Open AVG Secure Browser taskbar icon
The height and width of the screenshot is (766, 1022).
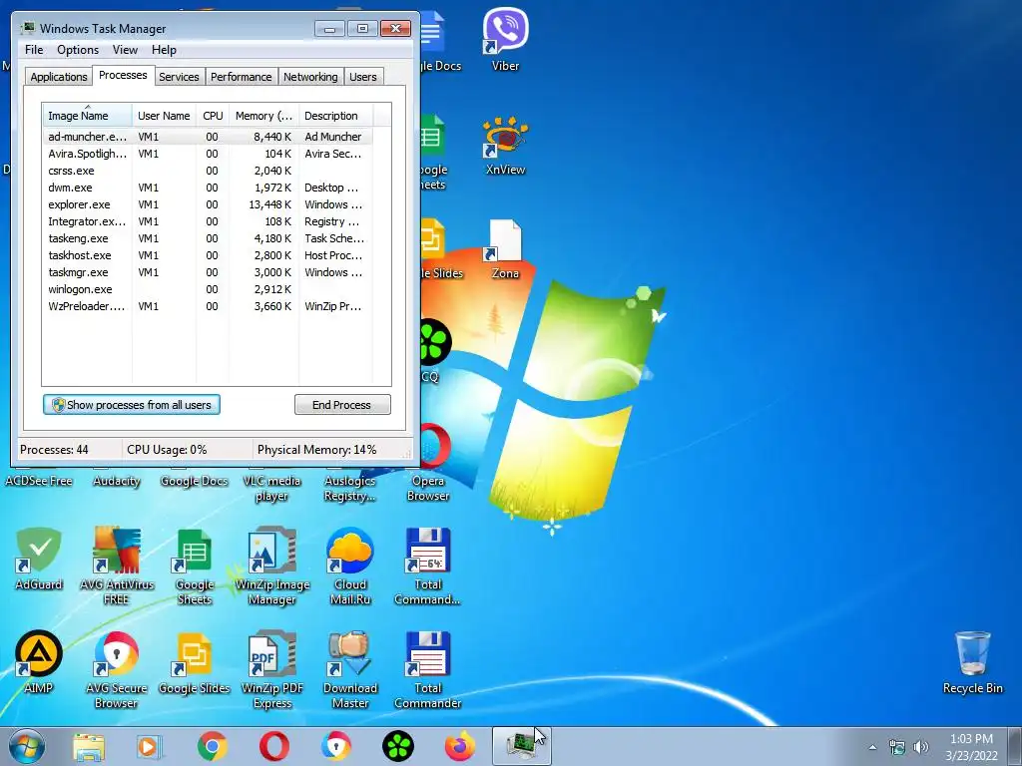point(335,747)
